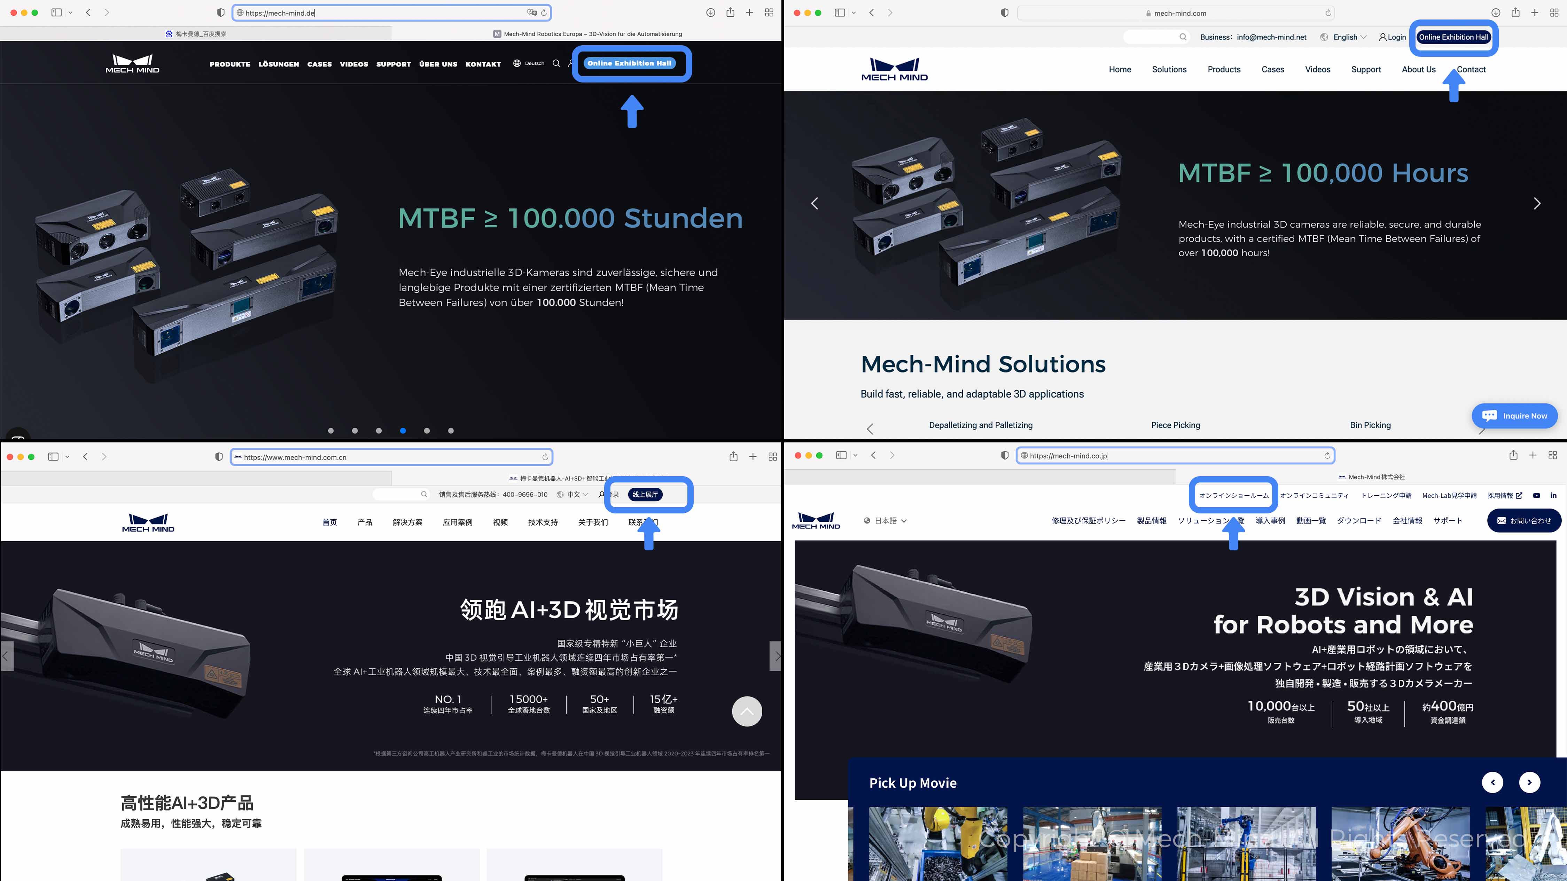The height and width of the screenshot is (881, 1567).
Task: Expand sidebar chevron menu in mech-mind.com.cn window
Action: click(68, 457)
